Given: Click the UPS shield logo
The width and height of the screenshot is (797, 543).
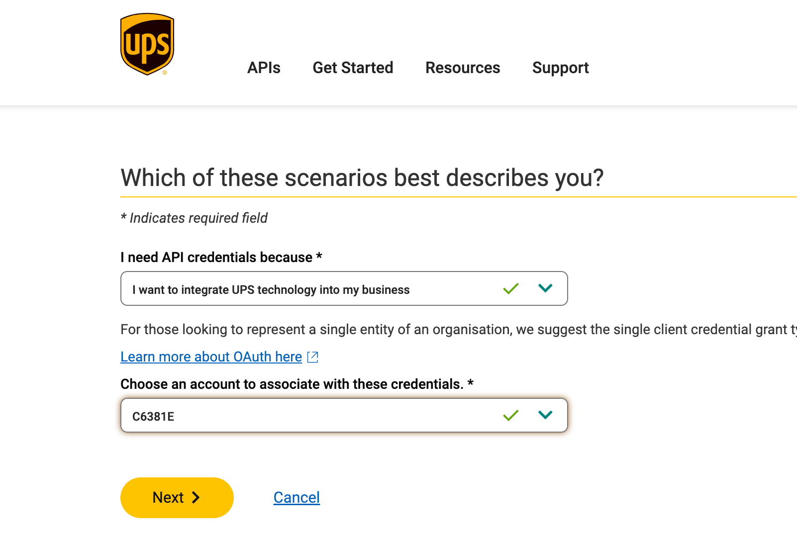Looking at the screenshot, I should click(147, 44).
